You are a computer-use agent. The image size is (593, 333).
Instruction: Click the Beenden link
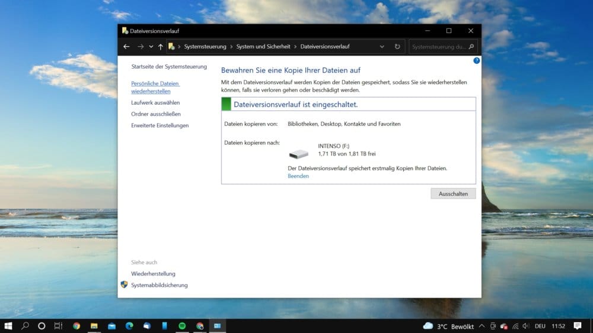click(298, 176)
